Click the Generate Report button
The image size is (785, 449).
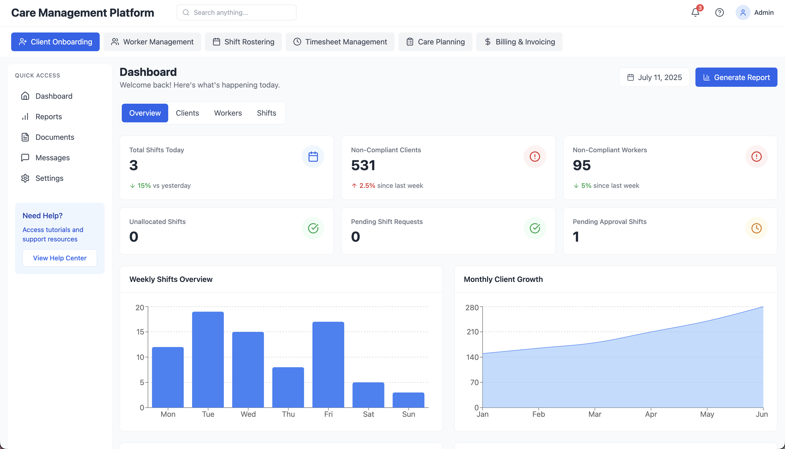click(736, 77)
